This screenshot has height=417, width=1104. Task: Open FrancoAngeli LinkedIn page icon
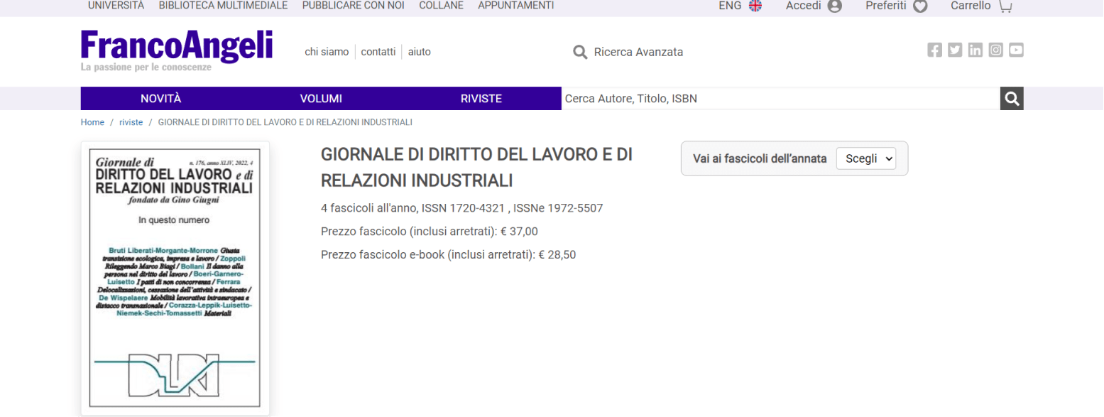pyautogui.click(x=975, y=50)
